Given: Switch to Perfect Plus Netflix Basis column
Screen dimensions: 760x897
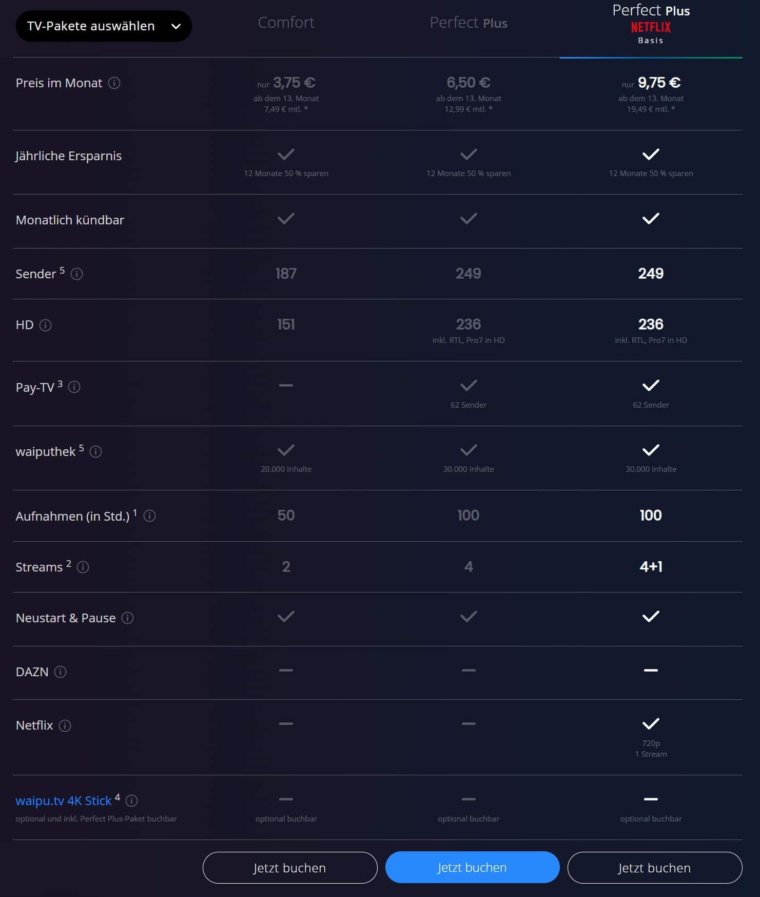Looking at the screenshot, I should pyautogui.click(x=651, y=24).
